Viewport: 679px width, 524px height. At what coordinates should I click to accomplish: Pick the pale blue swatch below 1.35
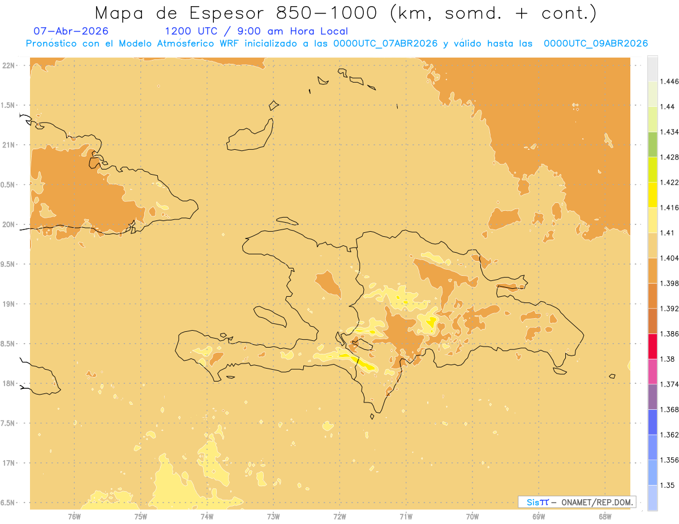652,498
